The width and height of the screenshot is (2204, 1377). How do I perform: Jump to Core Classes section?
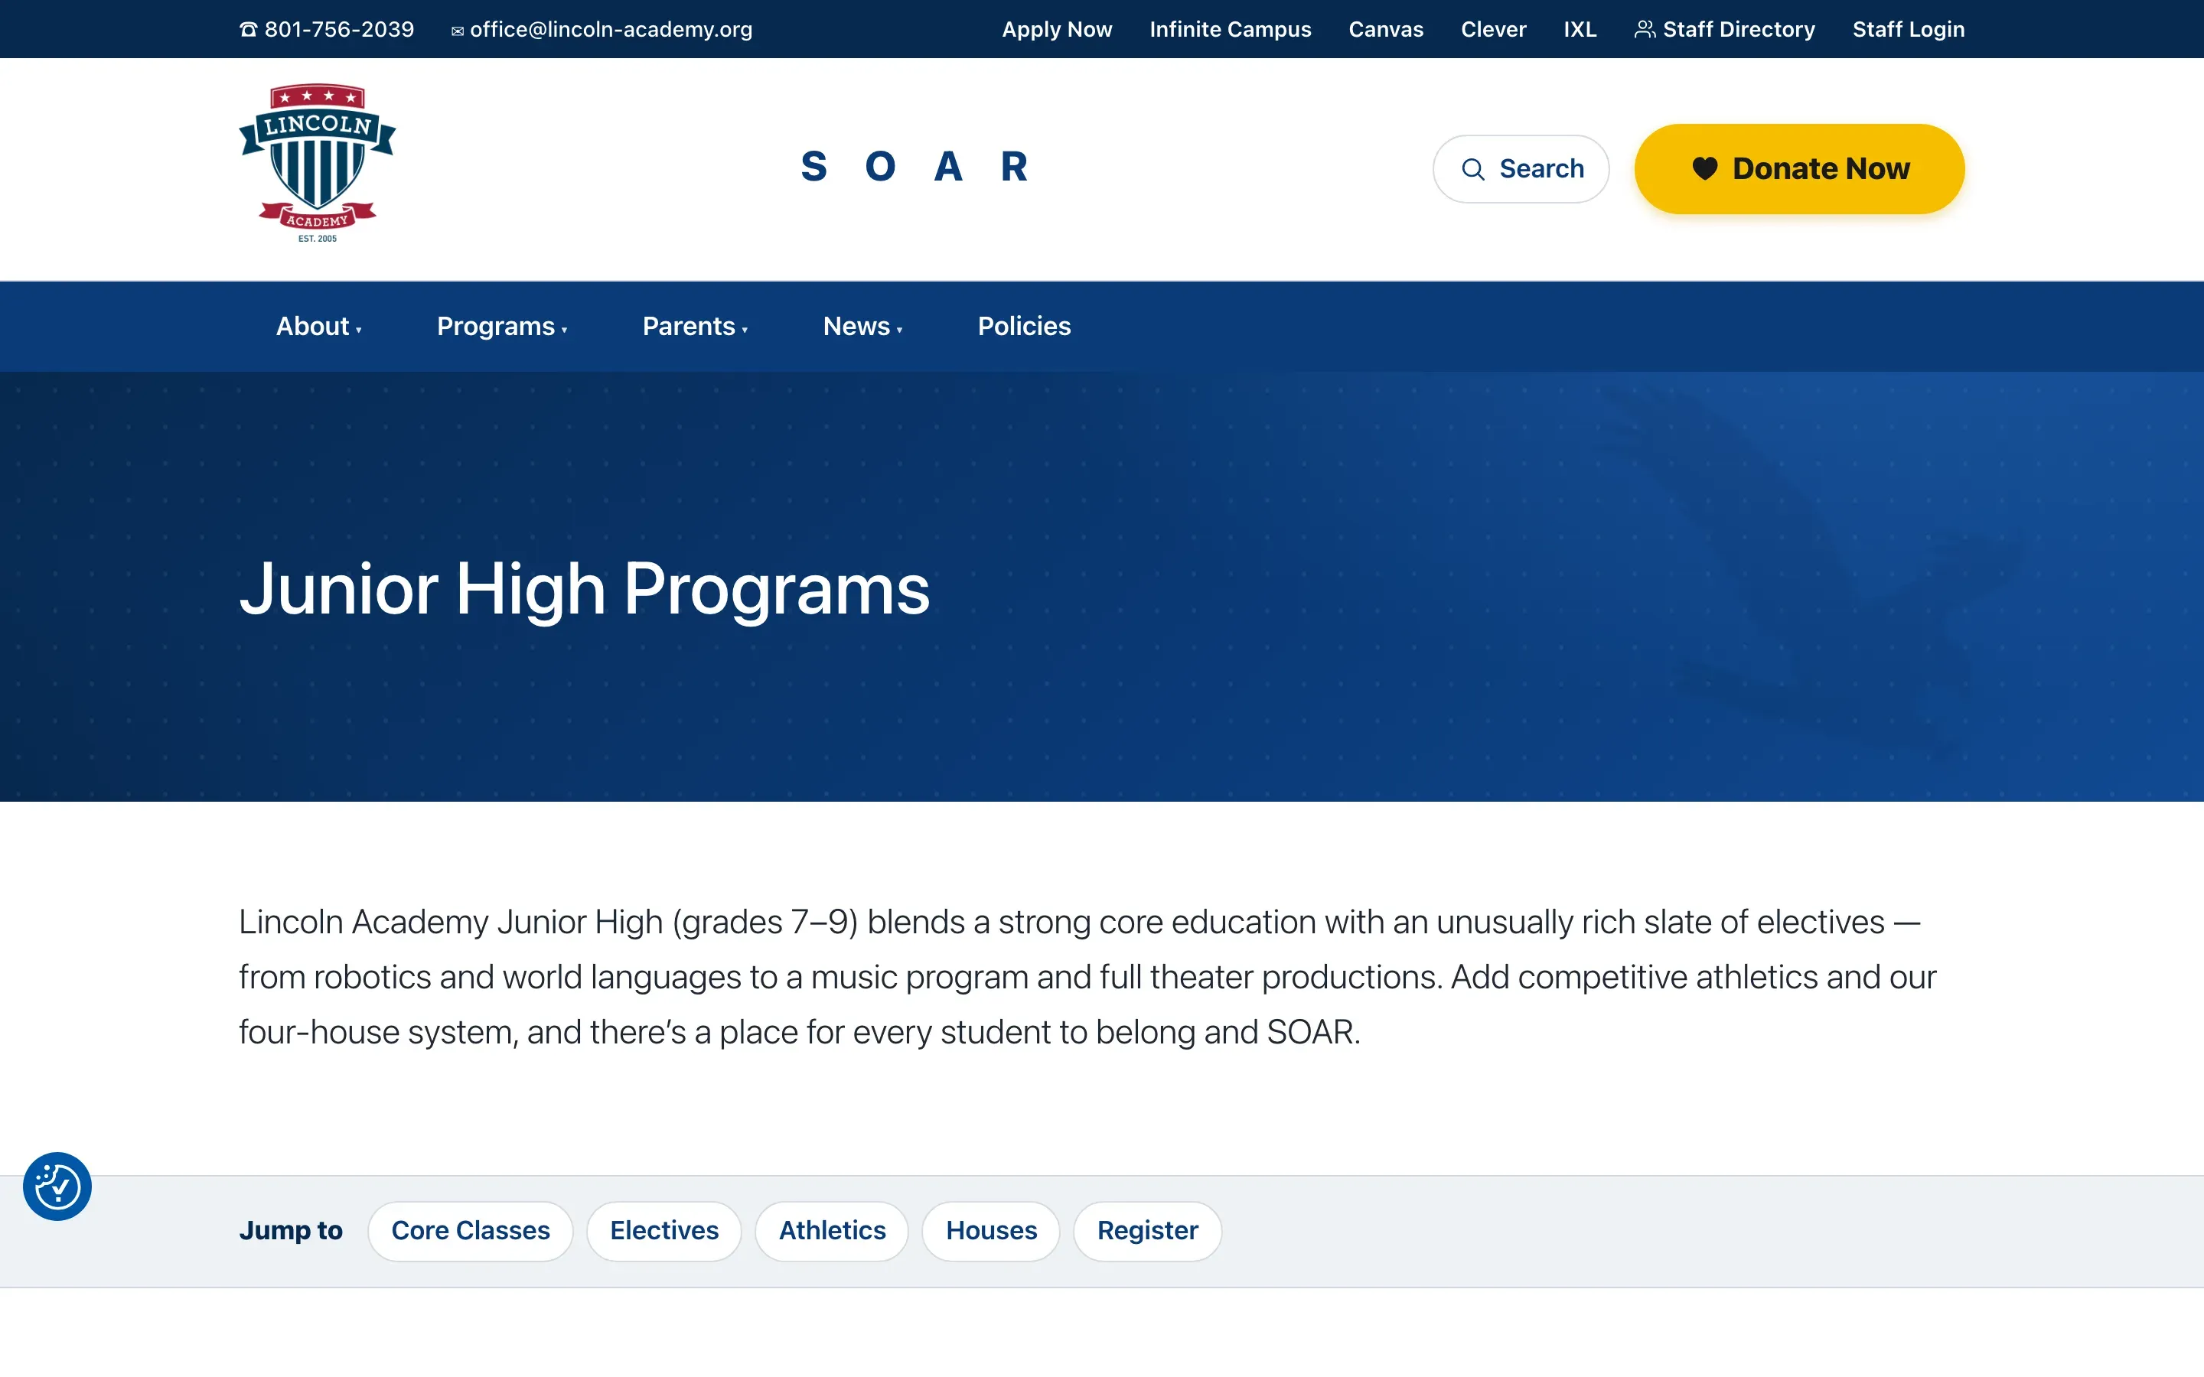470,1230
